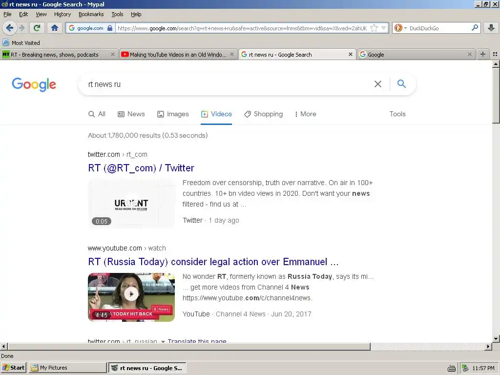Click twitter.com › rt_com breadcrumb
This screenshot has height=375, width=500.
117,155
